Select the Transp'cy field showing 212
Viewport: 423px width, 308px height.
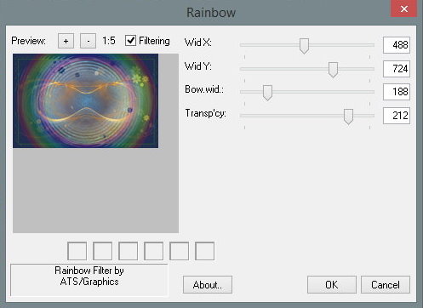(x=397, y=116)
